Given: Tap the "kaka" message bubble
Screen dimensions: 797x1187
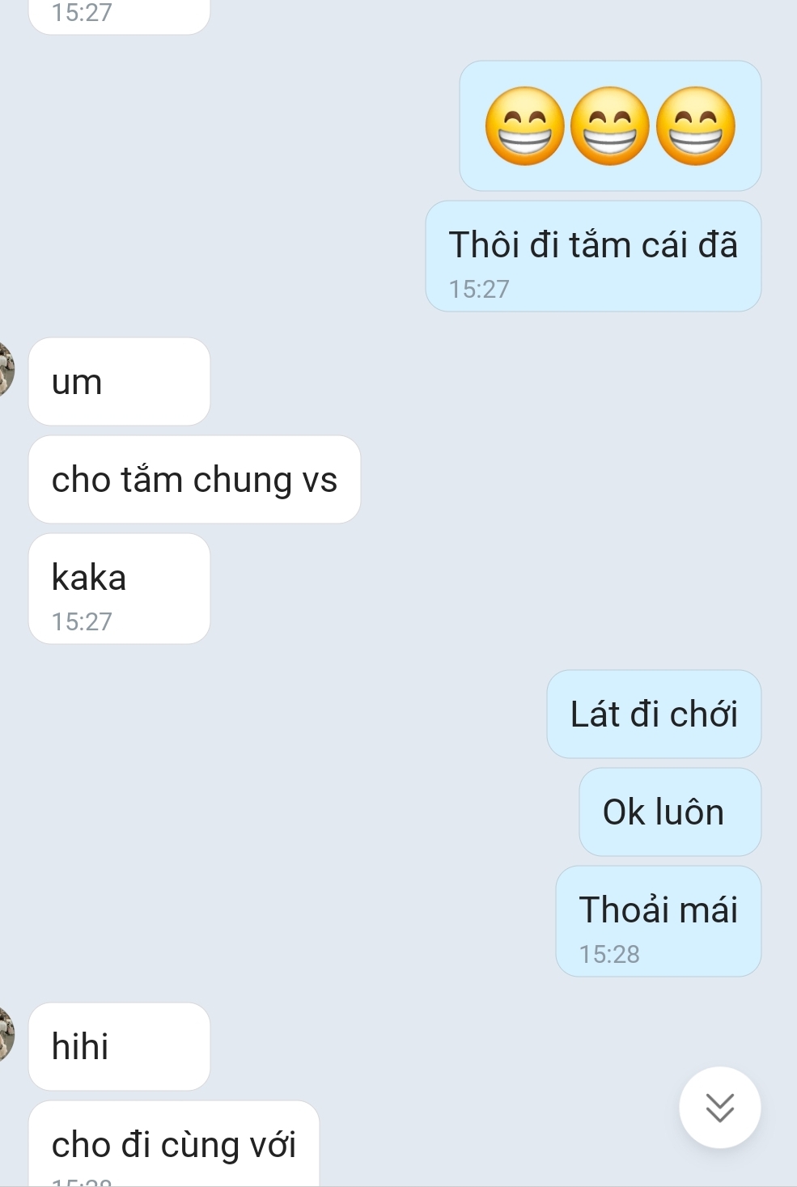Looking at the screenshot, I should [119, 588].
